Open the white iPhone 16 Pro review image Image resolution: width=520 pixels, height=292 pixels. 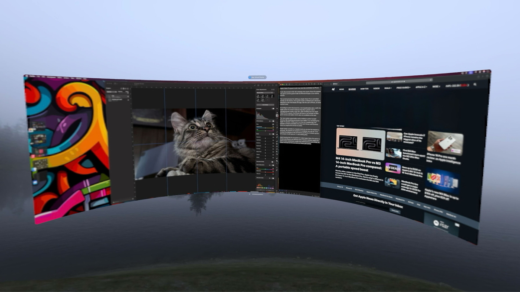coord(445,143)
